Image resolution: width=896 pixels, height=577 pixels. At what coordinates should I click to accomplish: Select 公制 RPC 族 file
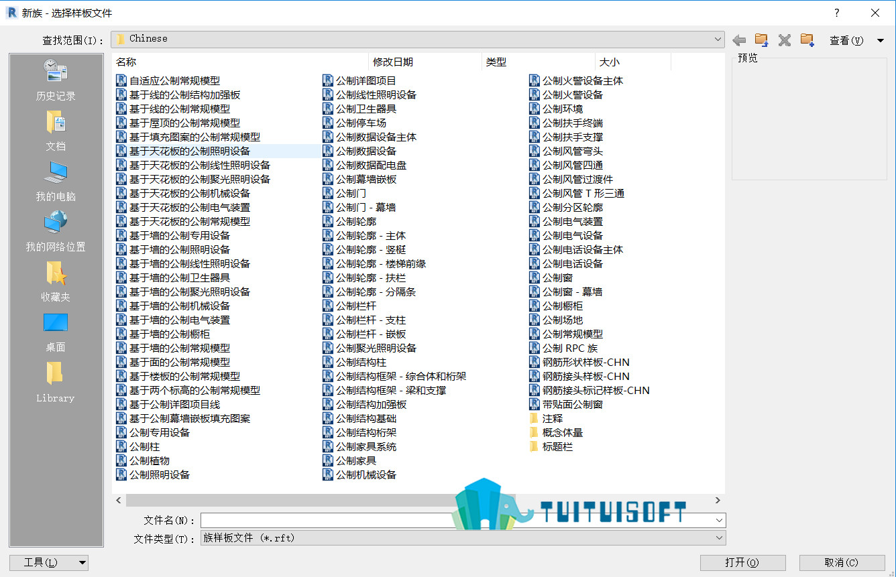(x=563, y=348)
